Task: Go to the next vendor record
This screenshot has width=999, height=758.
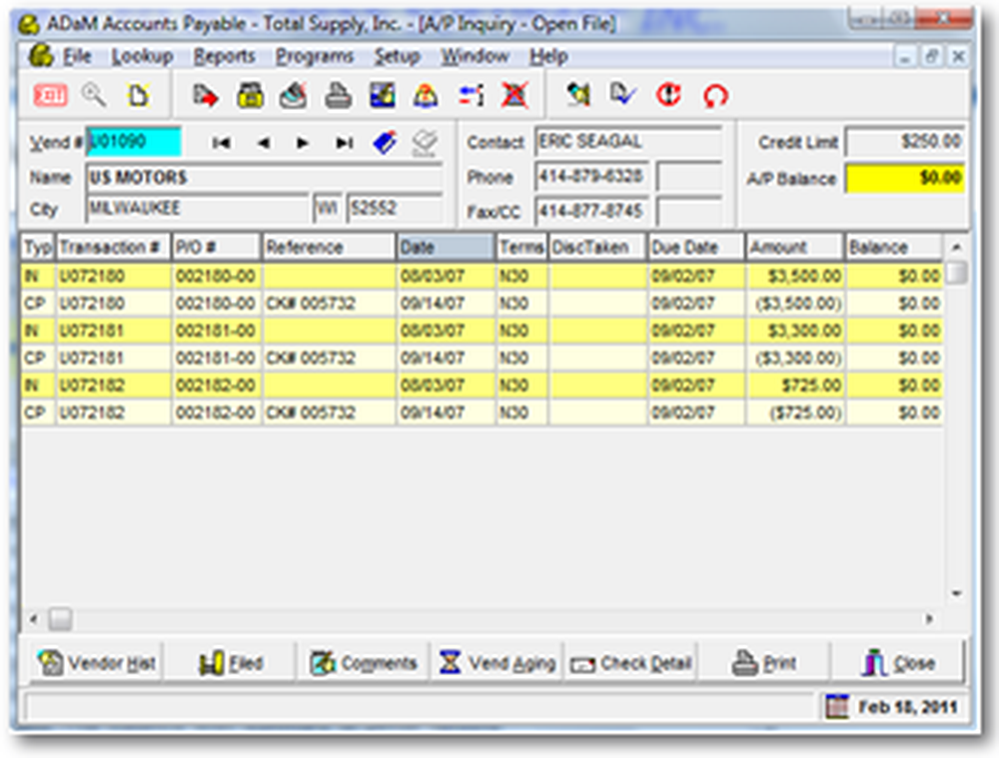Action: tap(303, 144)
